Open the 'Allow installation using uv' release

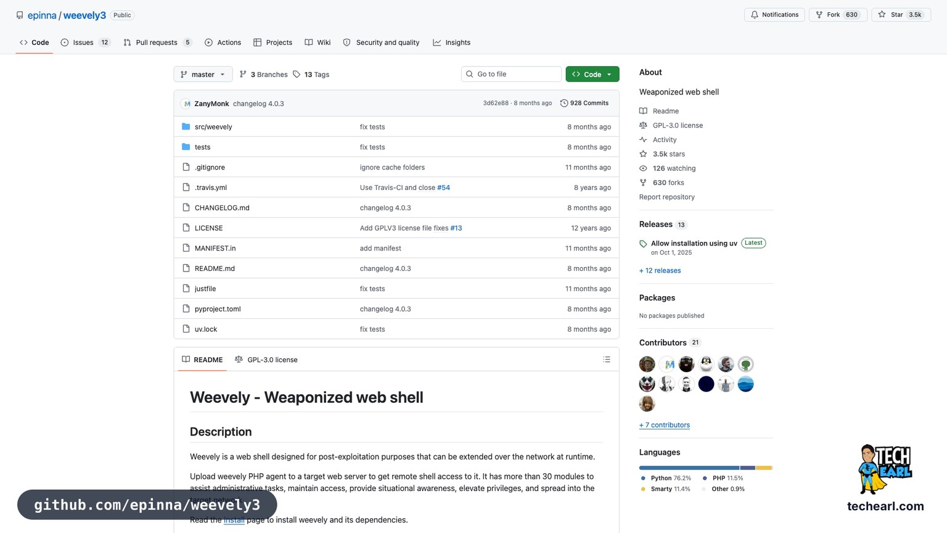click(694, 243)
